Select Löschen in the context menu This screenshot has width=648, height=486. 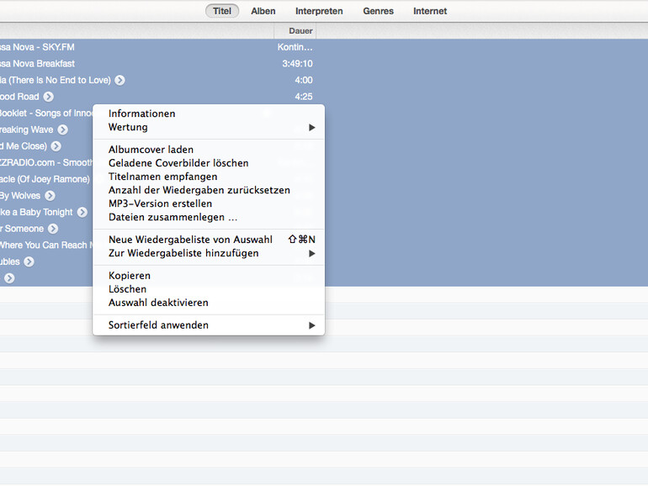pos(209,289)
